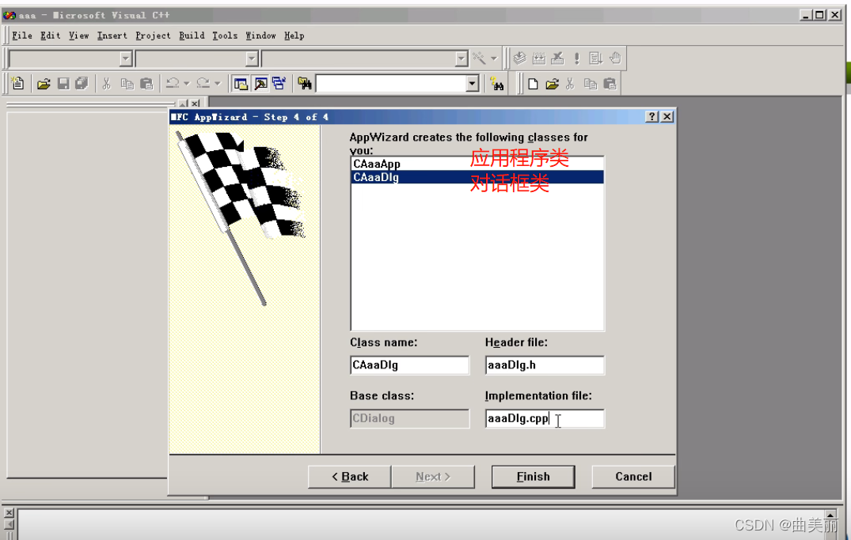Open the Insert menu
The image size is (851, 540).
(112, 36)
